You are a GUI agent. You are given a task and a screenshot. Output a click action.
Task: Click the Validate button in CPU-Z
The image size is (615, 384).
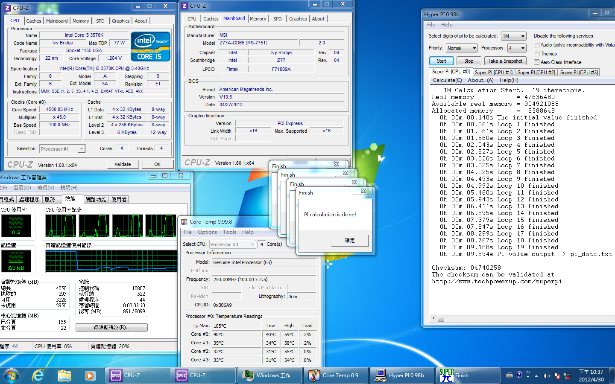[123, 164]
